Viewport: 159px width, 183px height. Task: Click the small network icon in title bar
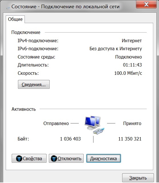click(8, 8)
